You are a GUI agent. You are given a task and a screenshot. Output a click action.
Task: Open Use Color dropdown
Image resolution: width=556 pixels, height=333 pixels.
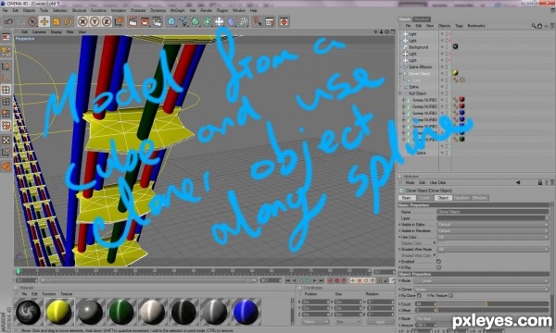pos(493,237)
